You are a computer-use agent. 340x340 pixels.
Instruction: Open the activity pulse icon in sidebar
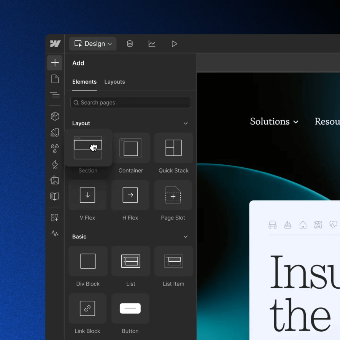pos(55,234)
